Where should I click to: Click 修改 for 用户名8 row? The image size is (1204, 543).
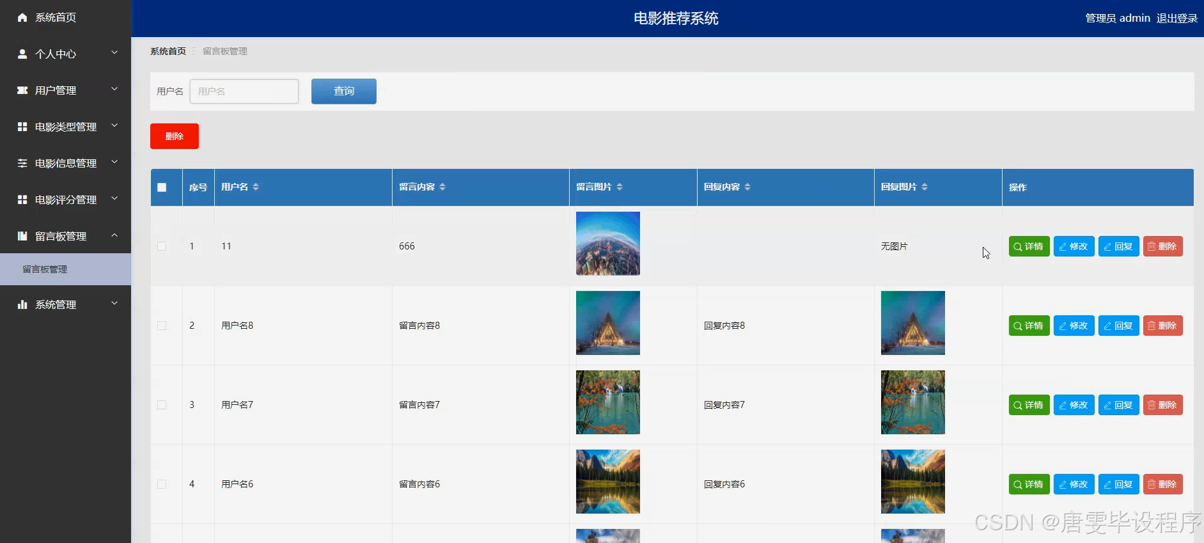1074,326
